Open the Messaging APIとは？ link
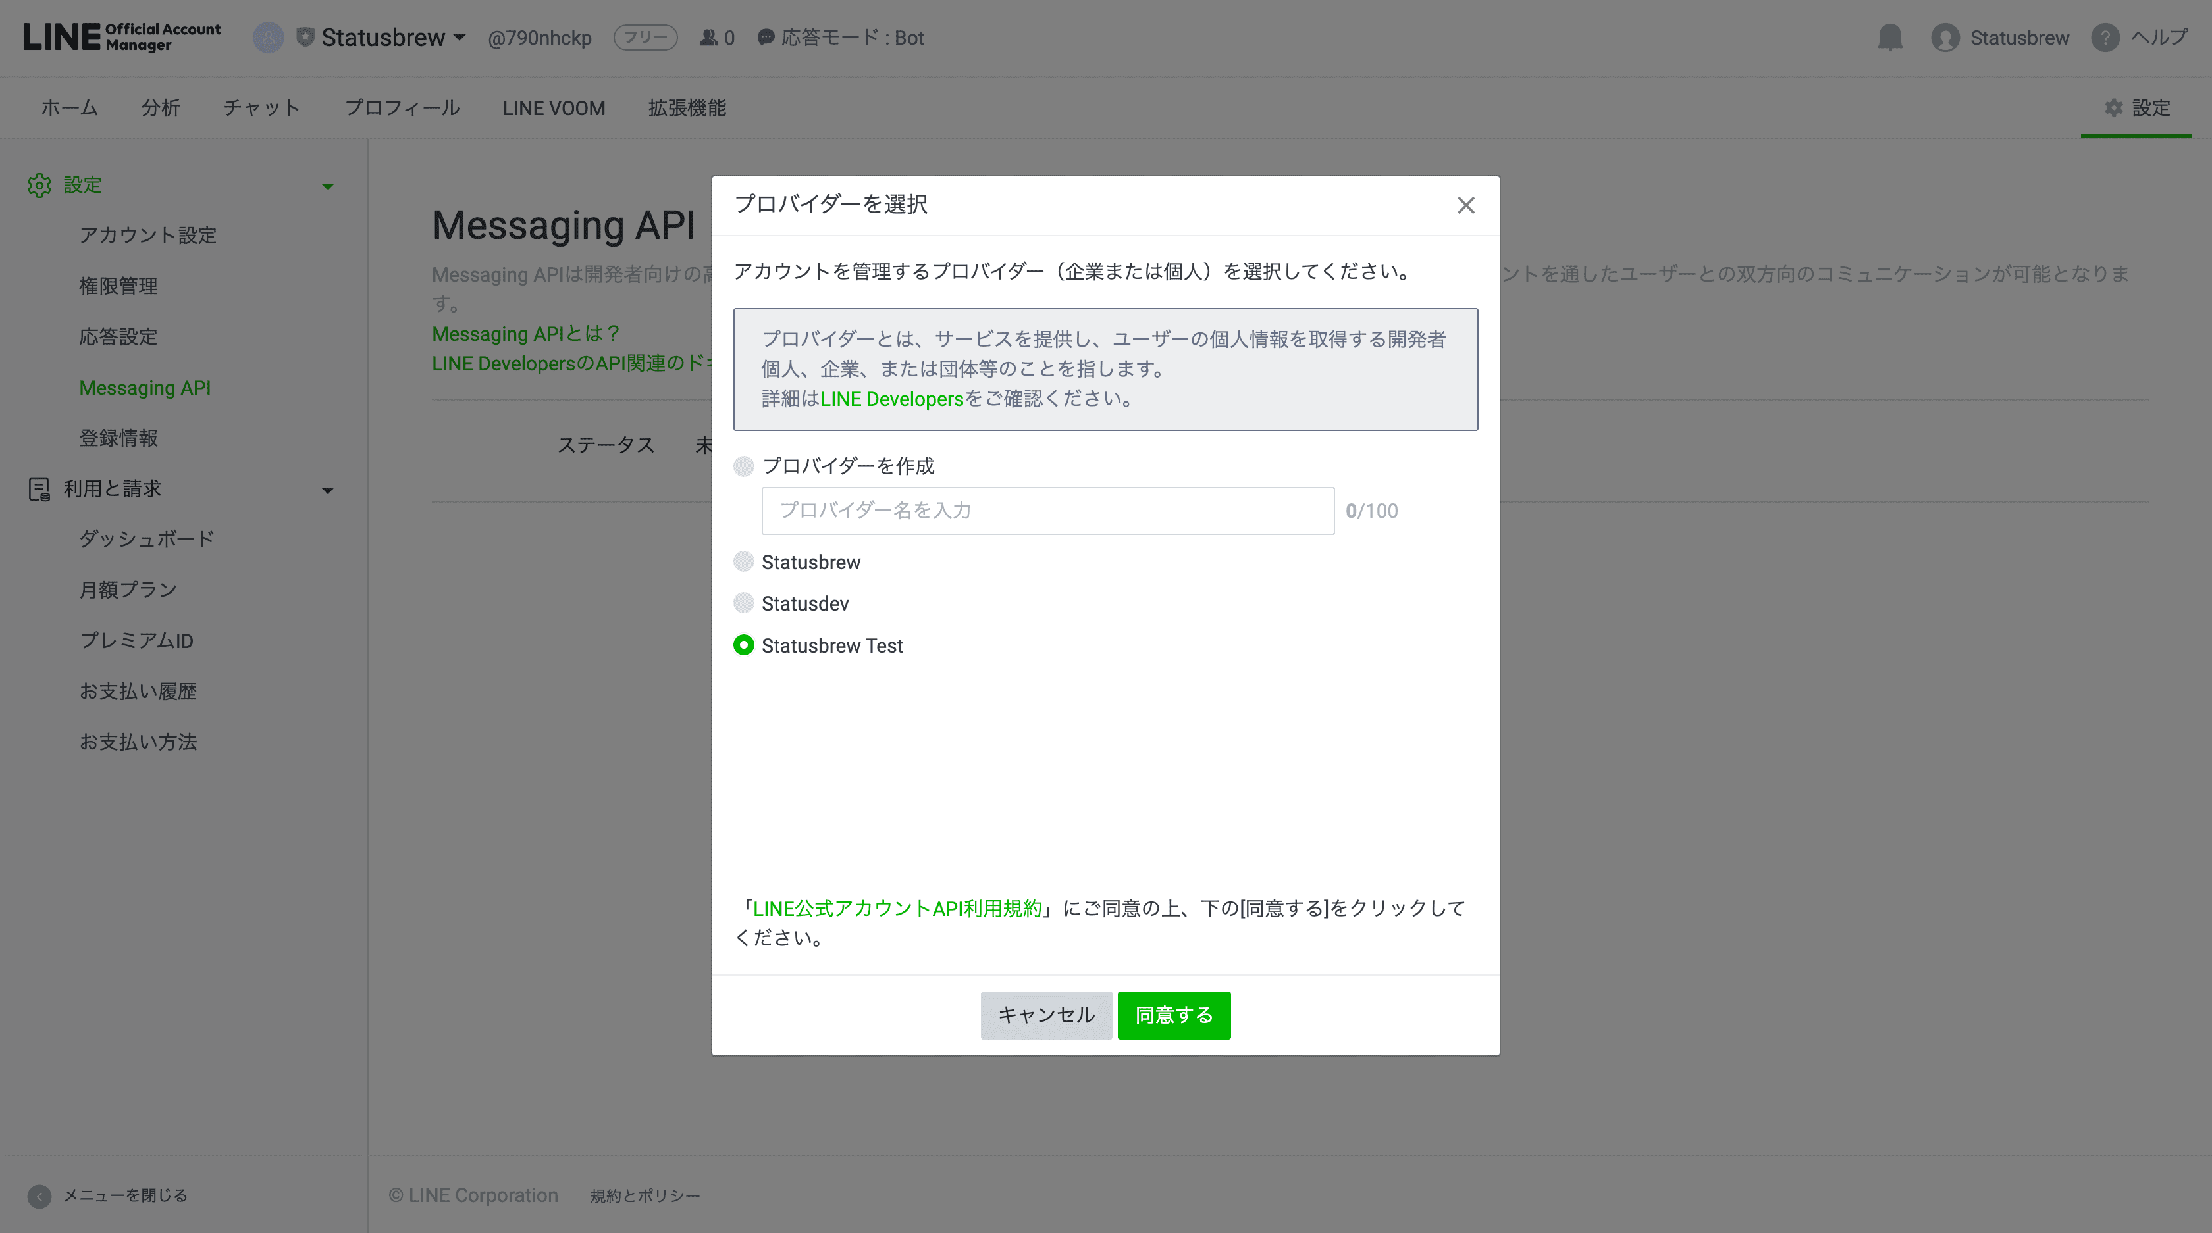This screenshot has height=1233, width=2212. pos(525,334)
